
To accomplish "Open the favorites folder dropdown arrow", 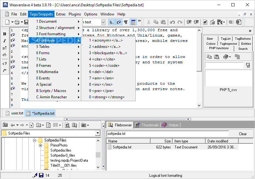I will pos(88,125).
